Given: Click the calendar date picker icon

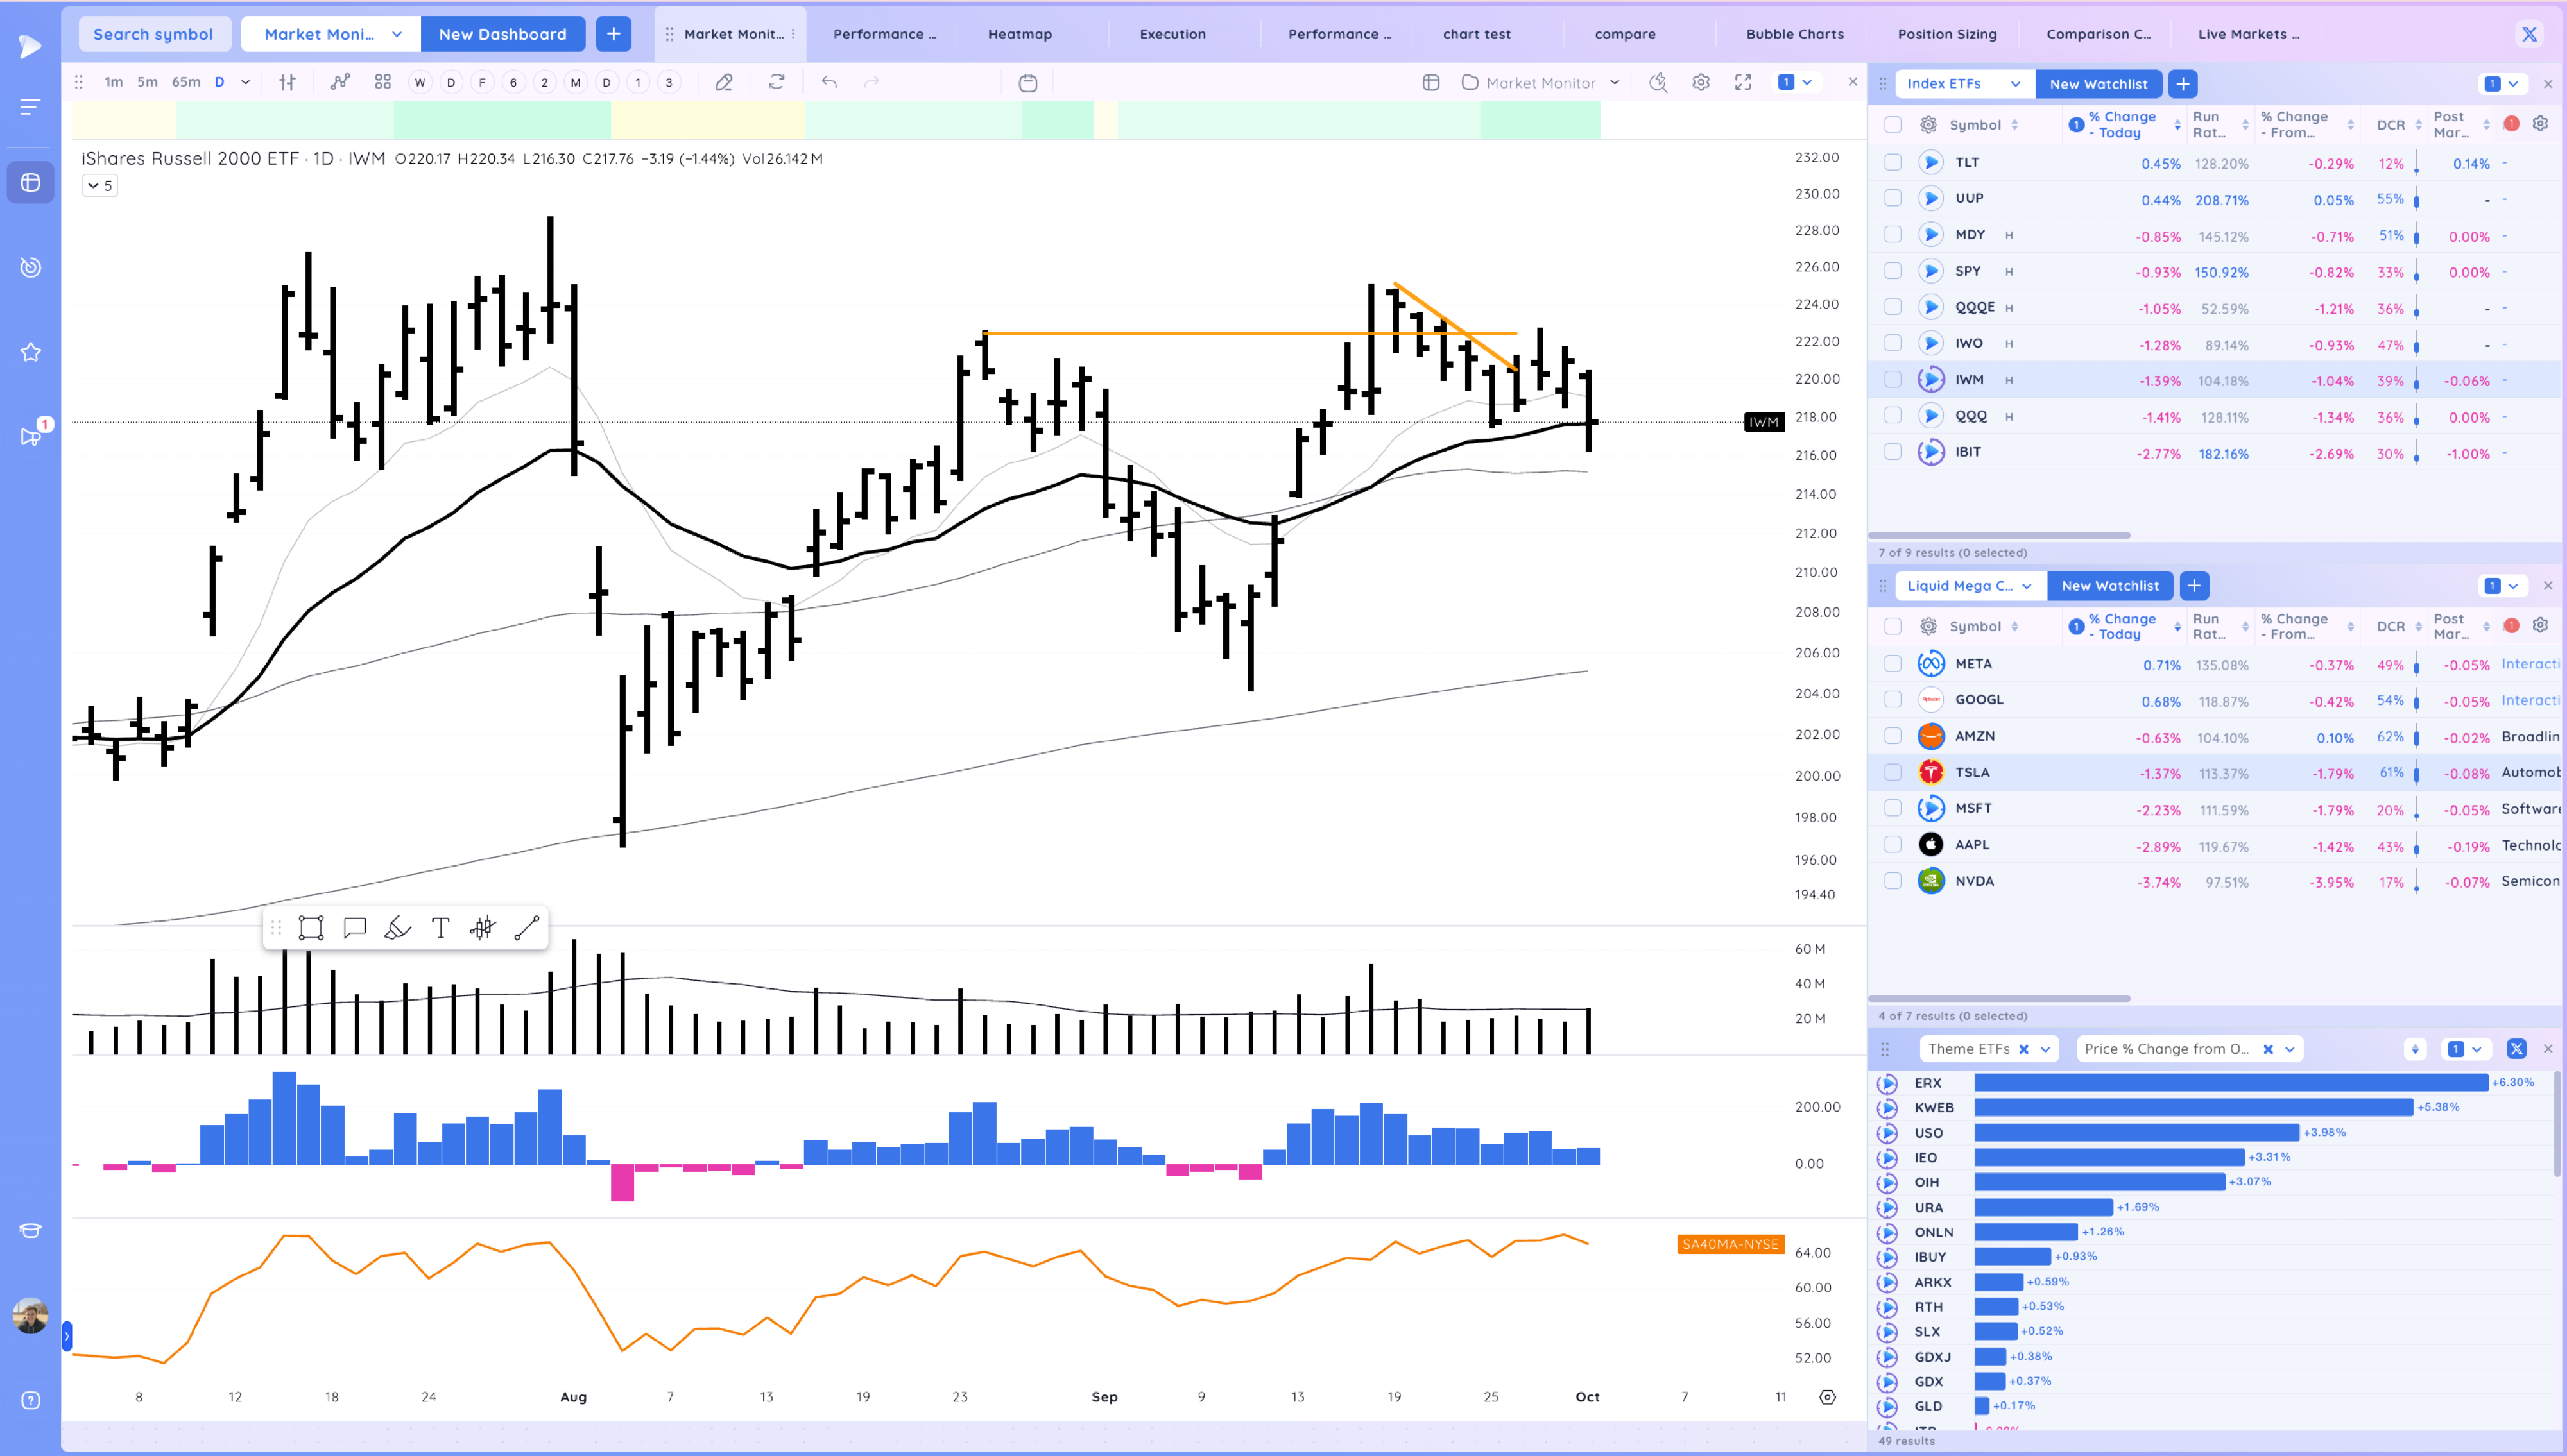Looking at the screenshot, I should pyautogui.click(x=1027, y=83).
